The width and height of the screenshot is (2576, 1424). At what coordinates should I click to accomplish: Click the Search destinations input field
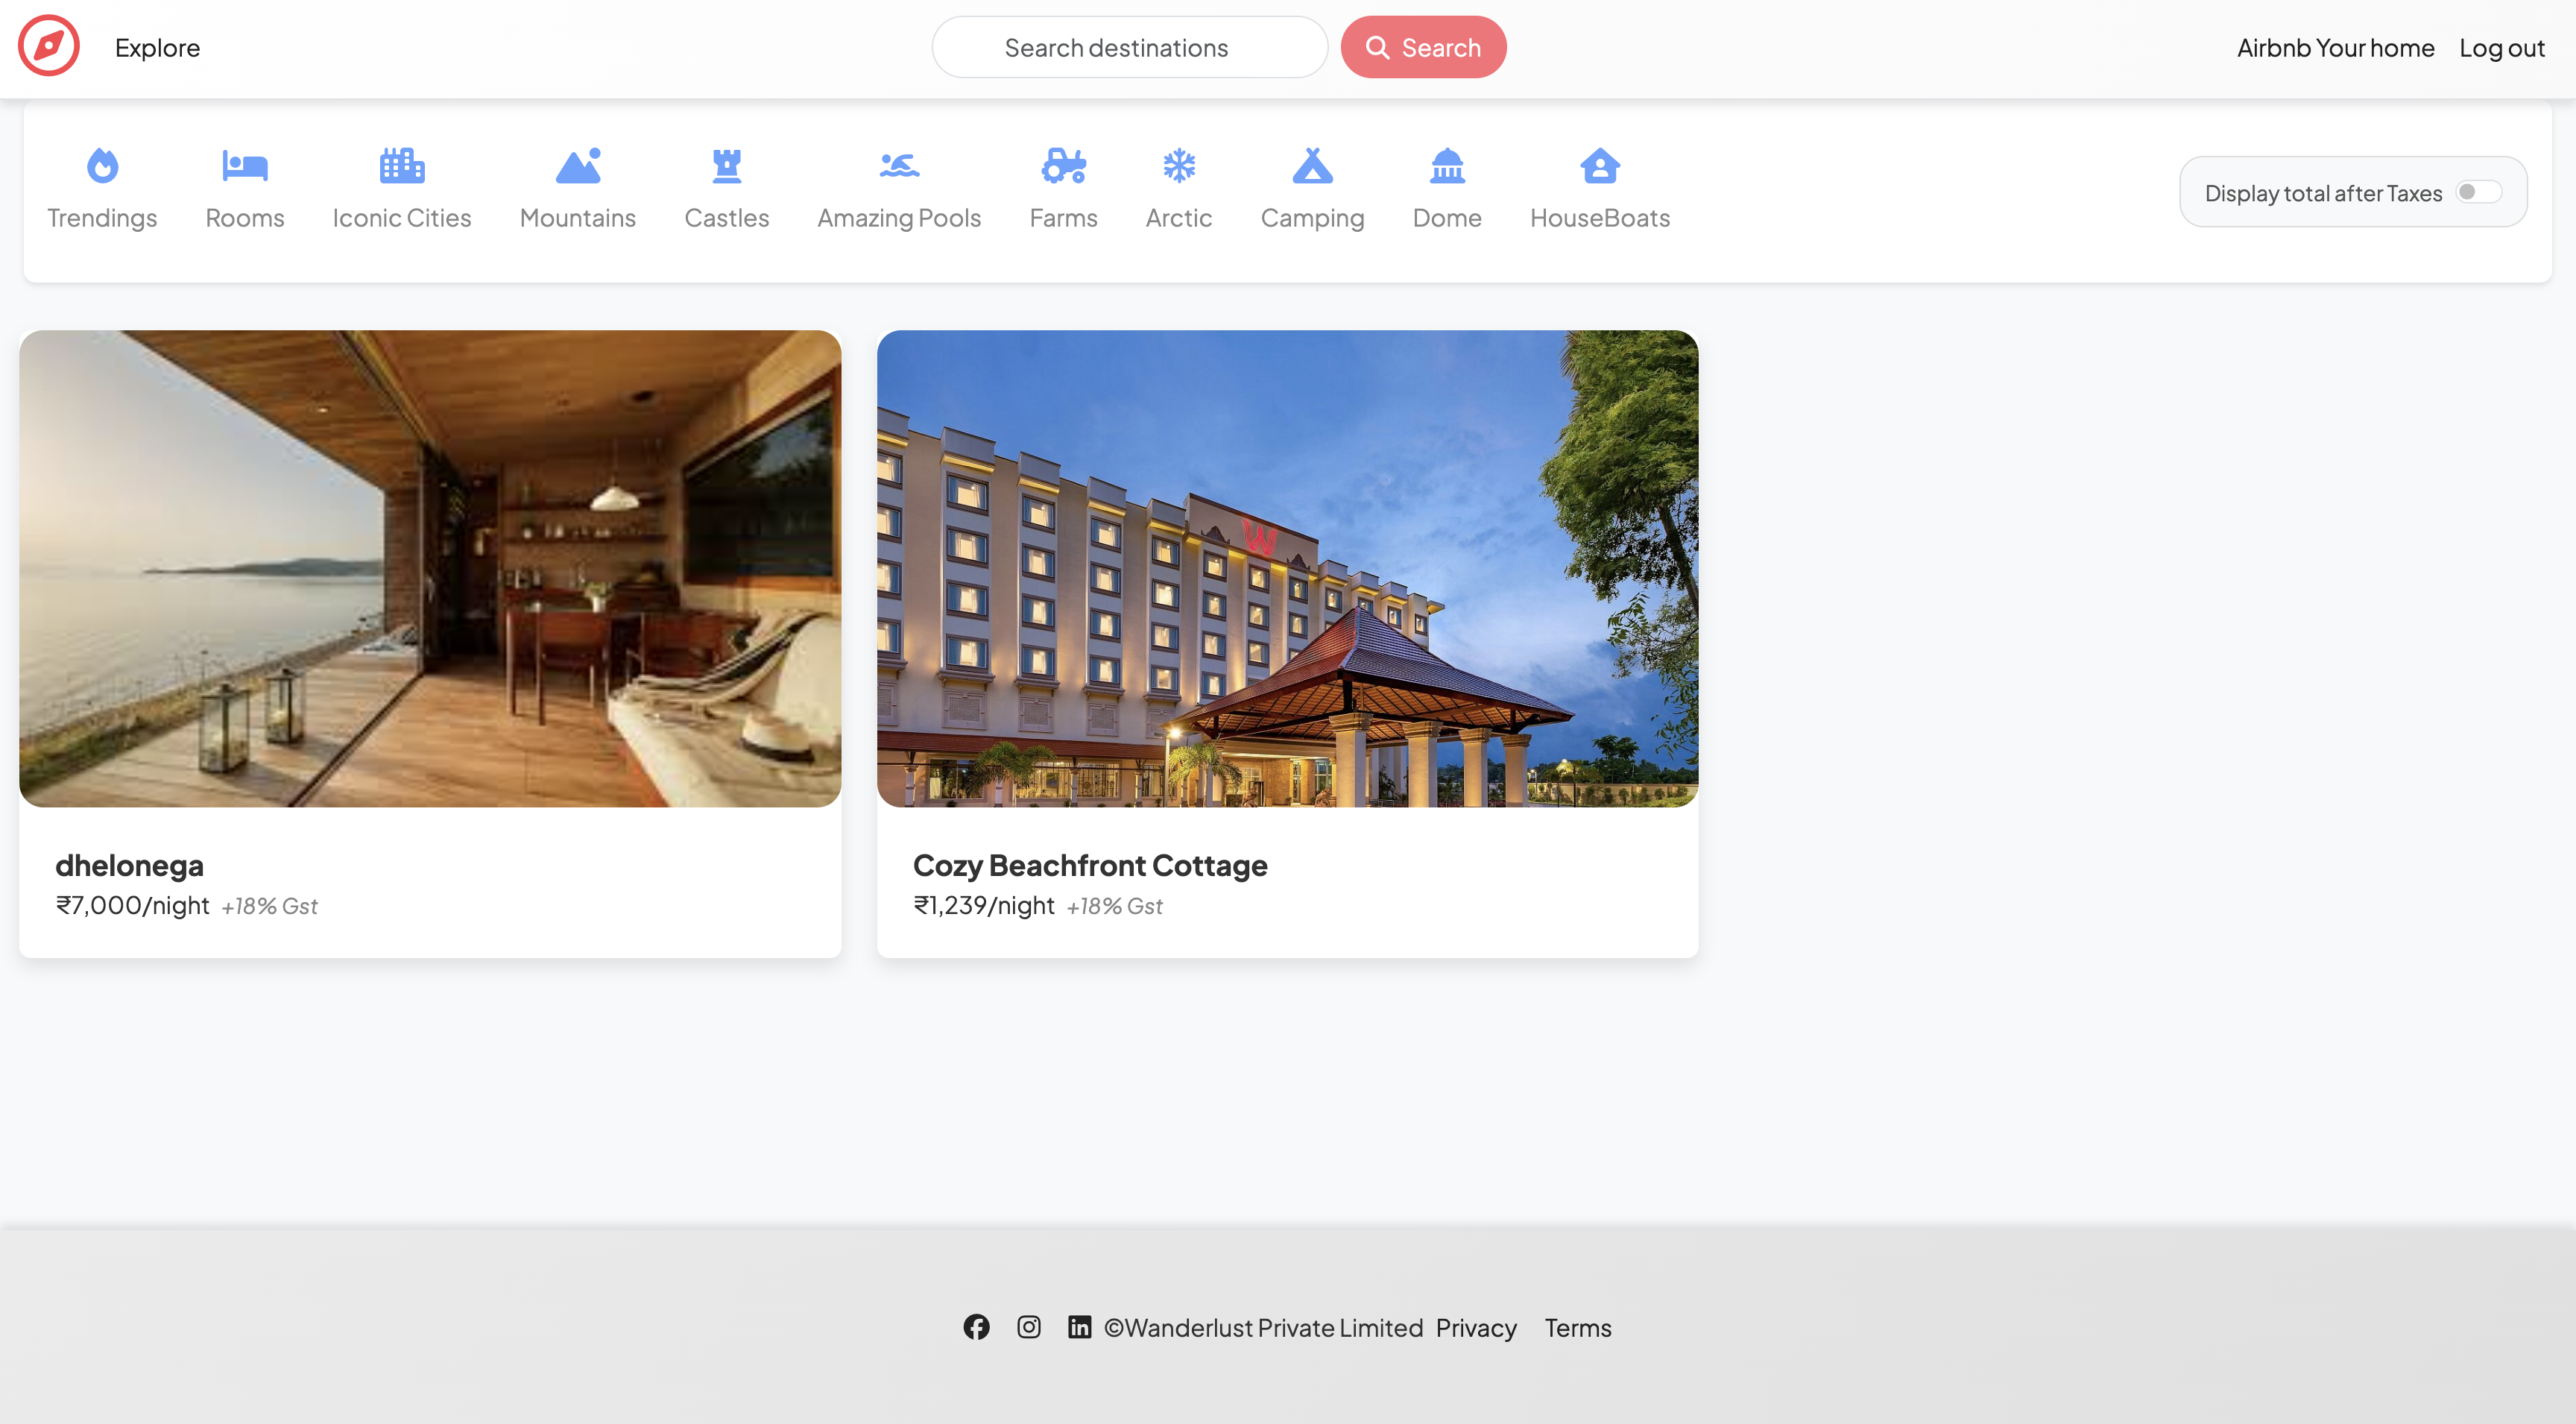coord(1129,47)
